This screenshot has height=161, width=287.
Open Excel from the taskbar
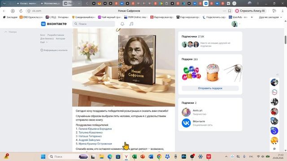click(x=135, y=157)
